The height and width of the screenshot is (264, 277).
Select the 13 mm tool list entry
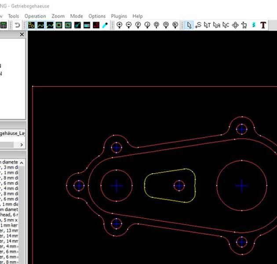click(x=9, y=229)
